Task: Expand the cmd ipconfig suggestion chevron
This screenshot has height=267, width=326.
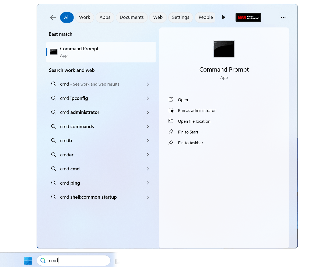Action: (148, 98)
